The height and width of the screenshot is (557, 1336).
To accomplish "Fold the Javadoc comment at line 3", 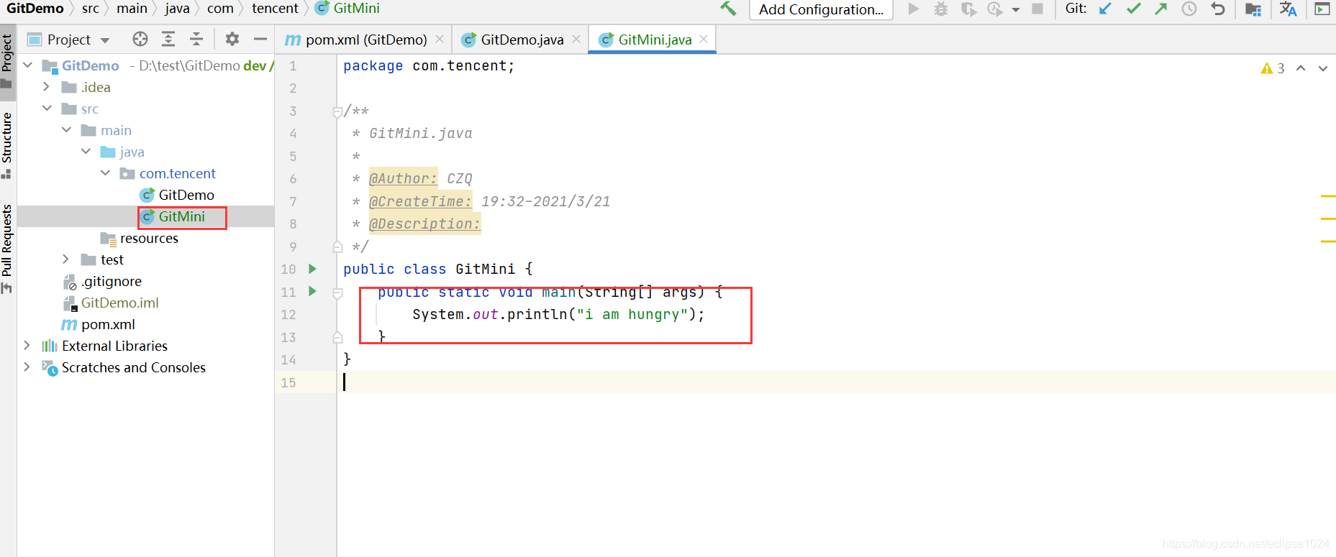I will pos(337,111).
